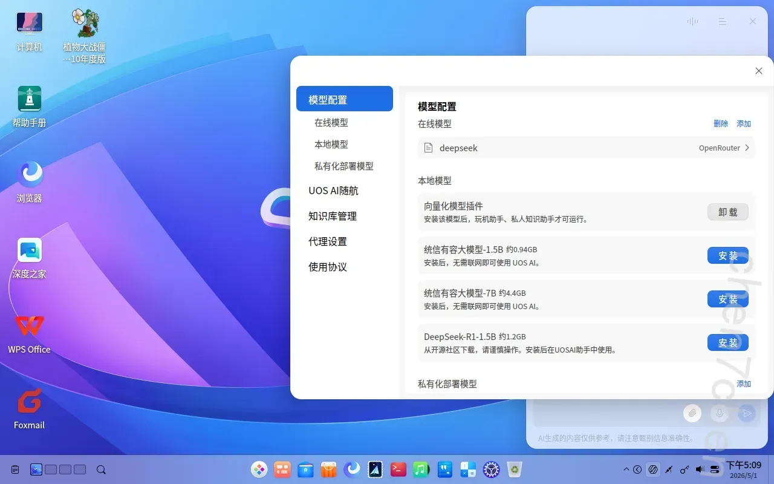Open 代理设置 settings page

[328, 241]
